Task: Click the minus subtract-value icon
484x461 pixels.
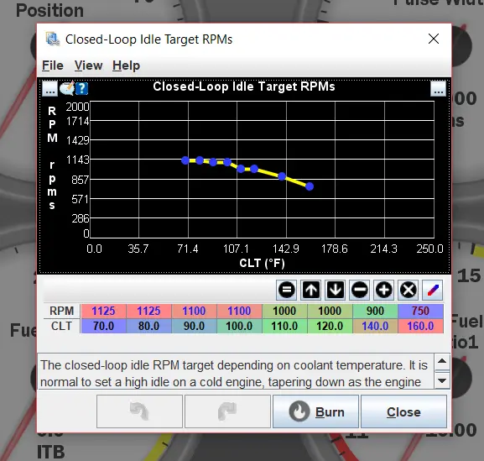Action: [359, 290]
